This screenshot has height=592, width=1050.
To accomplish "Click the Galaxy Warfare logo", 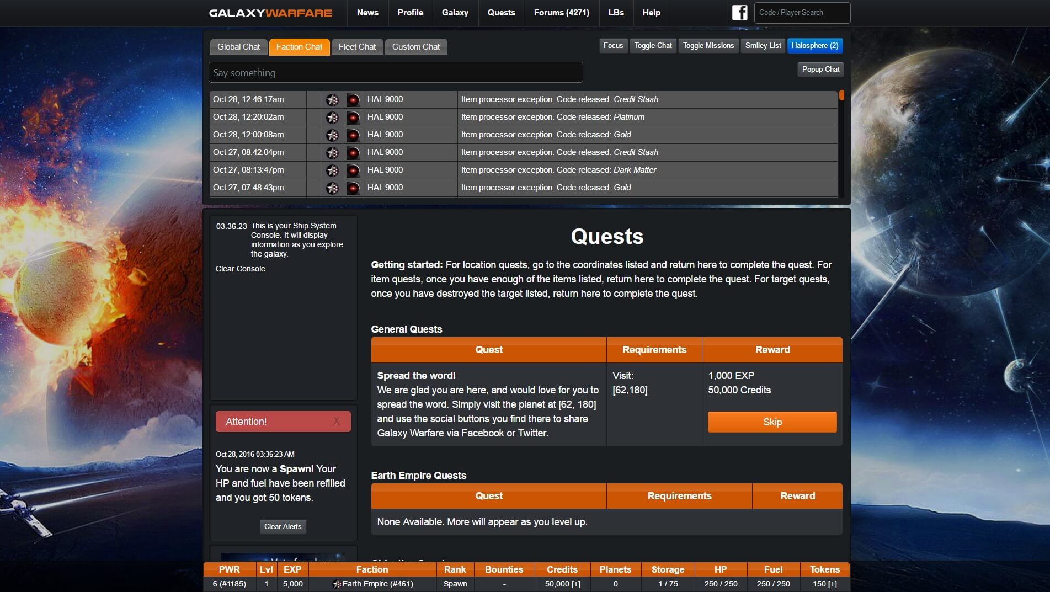I will [x=270, y=13].
